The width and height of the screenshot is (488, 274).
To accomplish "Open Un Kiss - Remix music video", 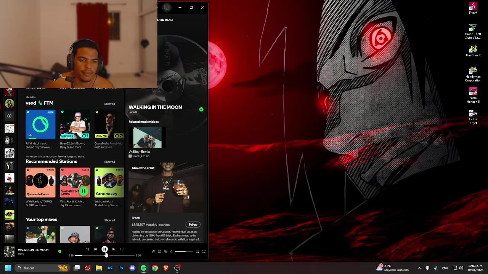I will (x=147, y=138).
